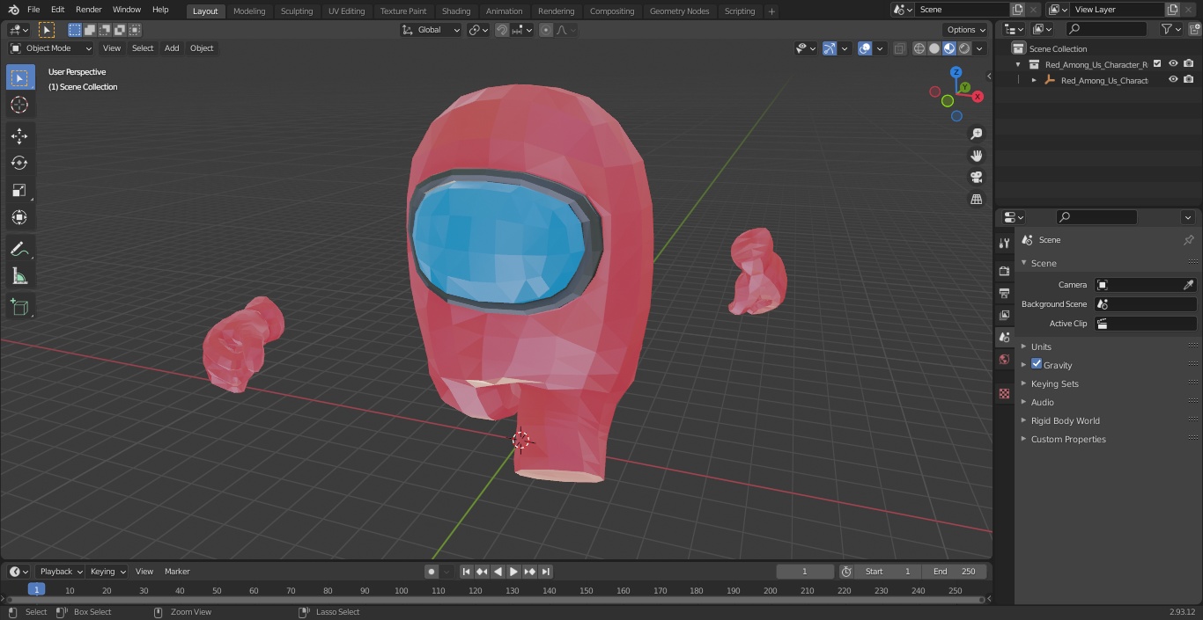Click the new scene copy icon

click(x=1017, y=10)
